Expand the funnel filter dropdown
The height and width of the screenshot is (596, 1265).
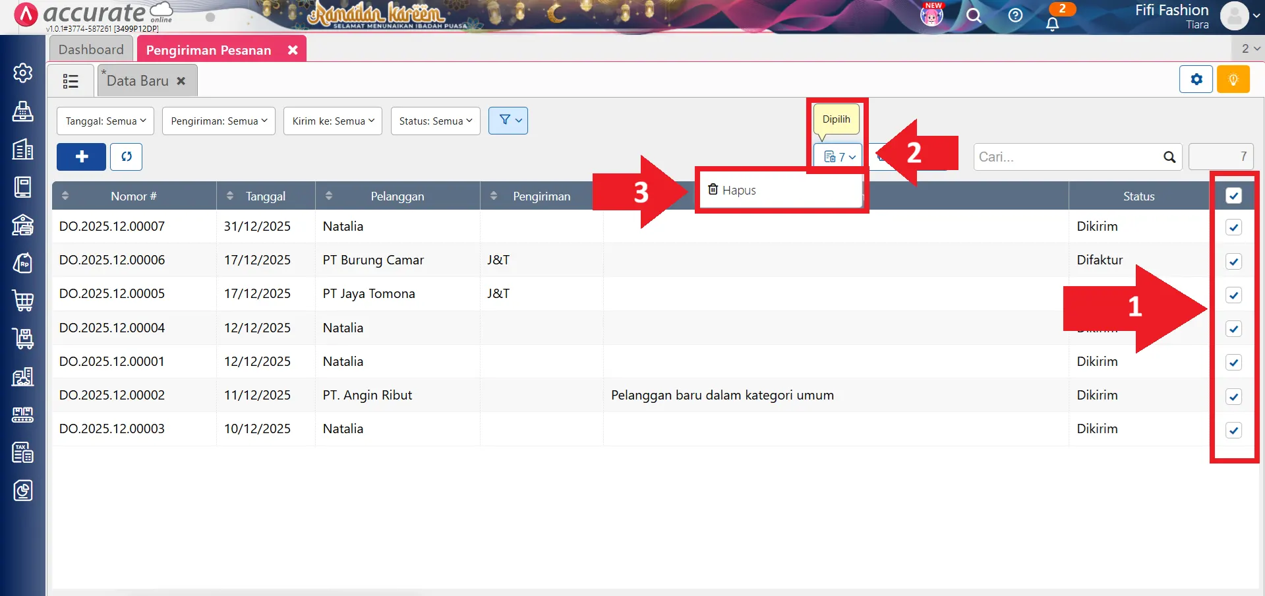click(x=508, y=121)
